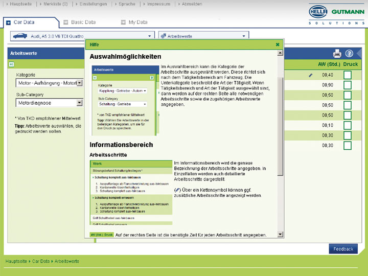Click the blue car icon in vehicle selector

coord(19,36)
